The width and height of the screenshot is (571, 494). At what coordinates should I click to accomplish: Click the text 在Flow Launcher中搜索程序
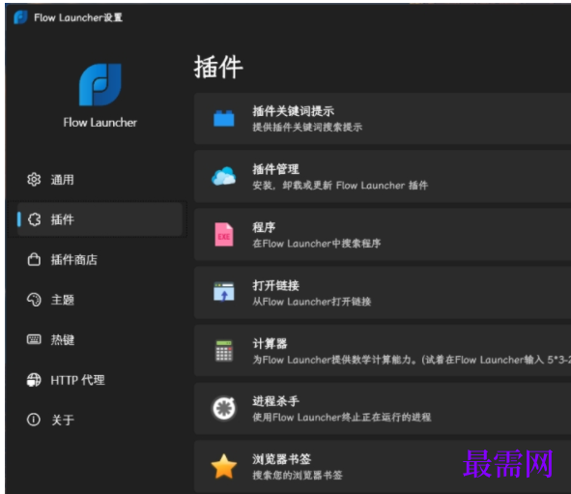317,244
